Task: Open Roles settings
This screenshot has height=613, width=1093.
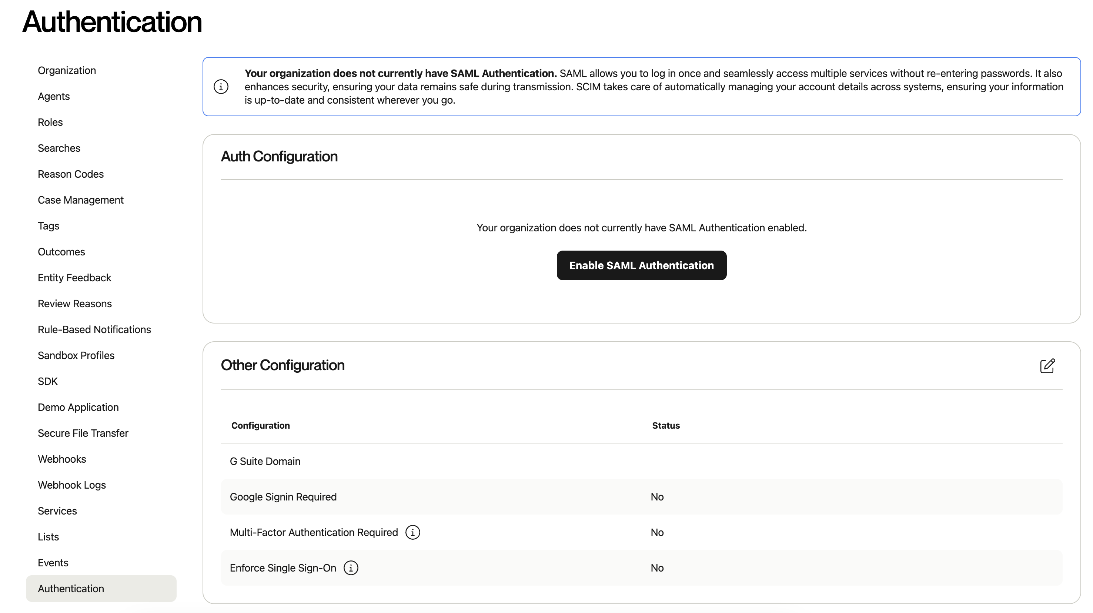Action: pyautogui.click(x=50, y=122)
